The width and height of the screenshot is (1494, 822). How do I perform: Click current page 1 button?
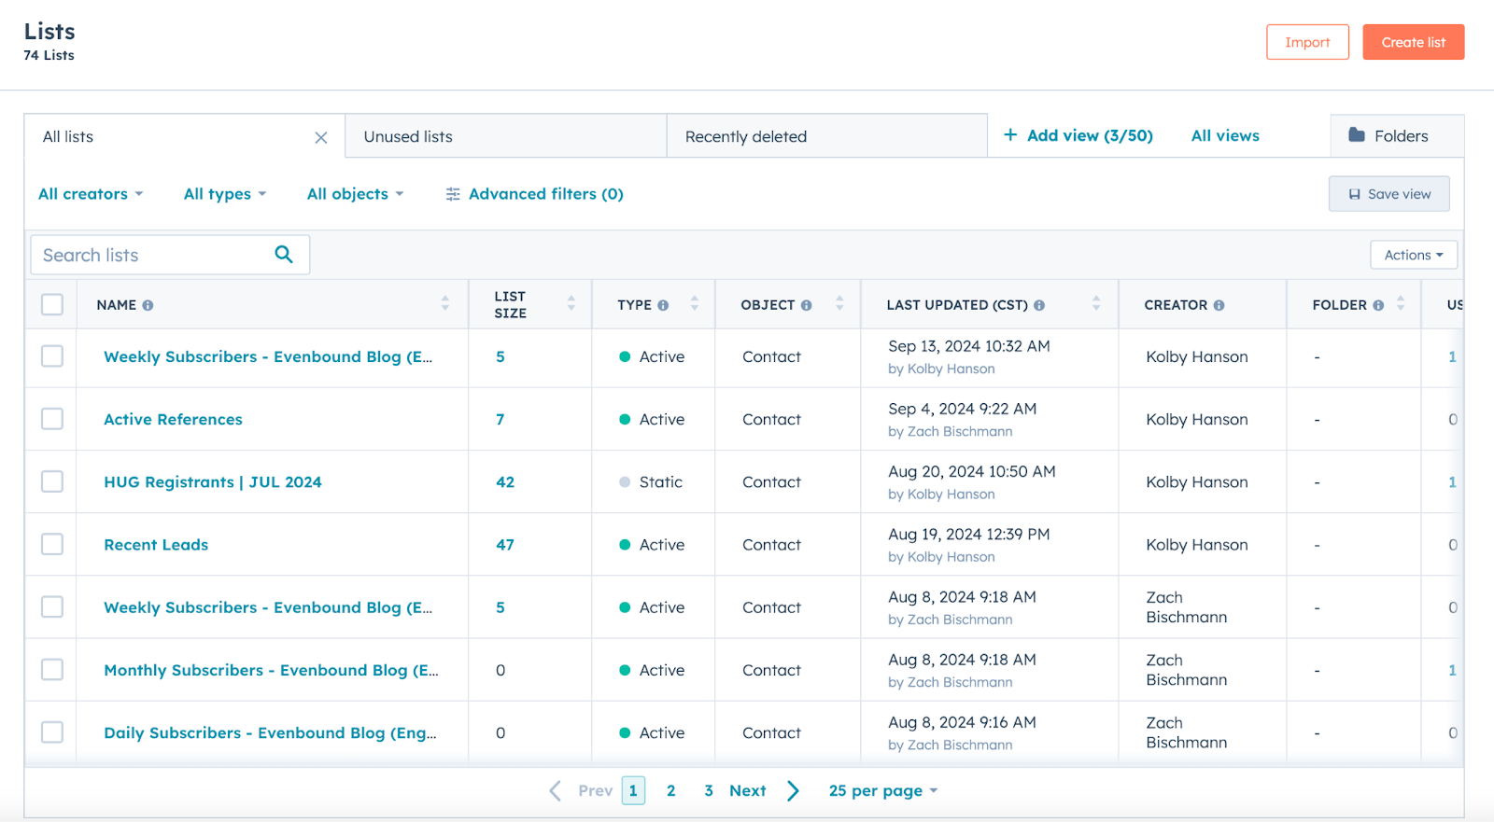(633, 791)
